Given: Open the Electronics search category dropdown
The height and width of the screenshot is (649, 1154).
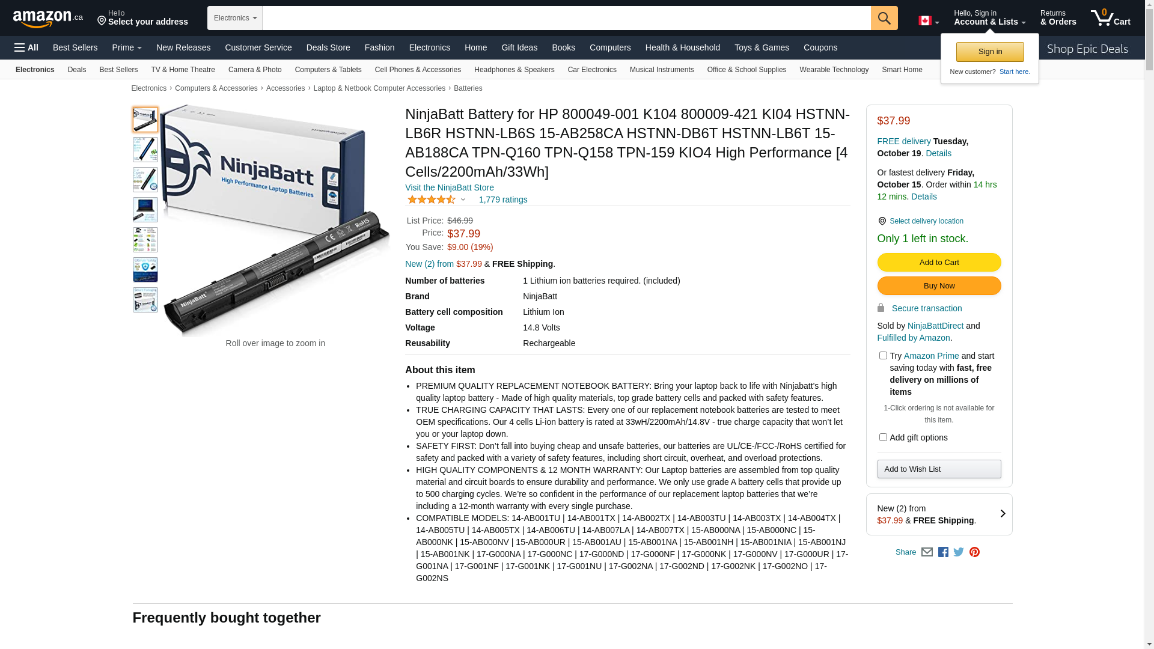Looking at the screenshot, I should click(235, 18).
